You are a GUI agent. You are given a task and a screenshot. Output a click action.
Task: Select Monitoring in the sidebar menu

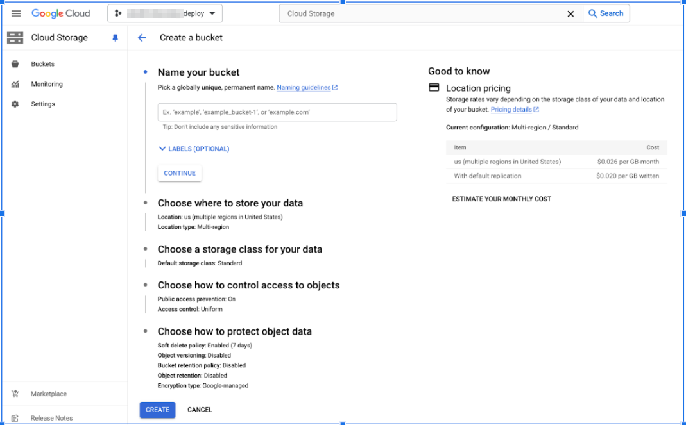(x=47, y=84)
